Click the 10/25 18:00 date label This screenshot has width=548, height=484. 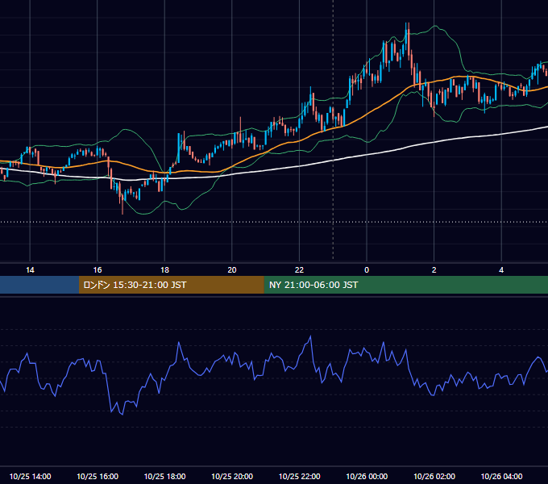click(164, 476)
